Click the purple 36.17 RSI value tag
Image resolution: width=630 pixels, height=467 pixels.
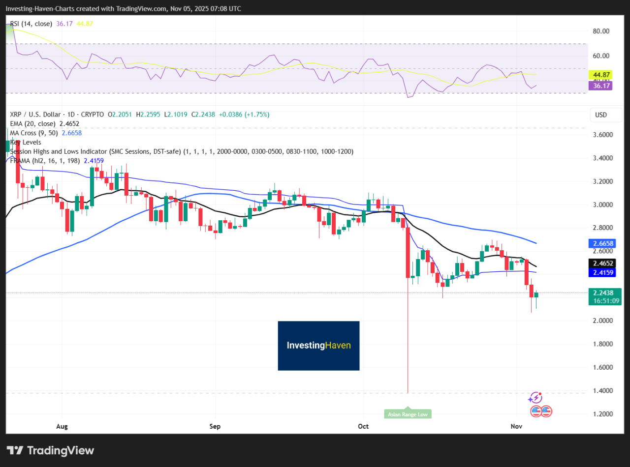click(x=601, y=86)
